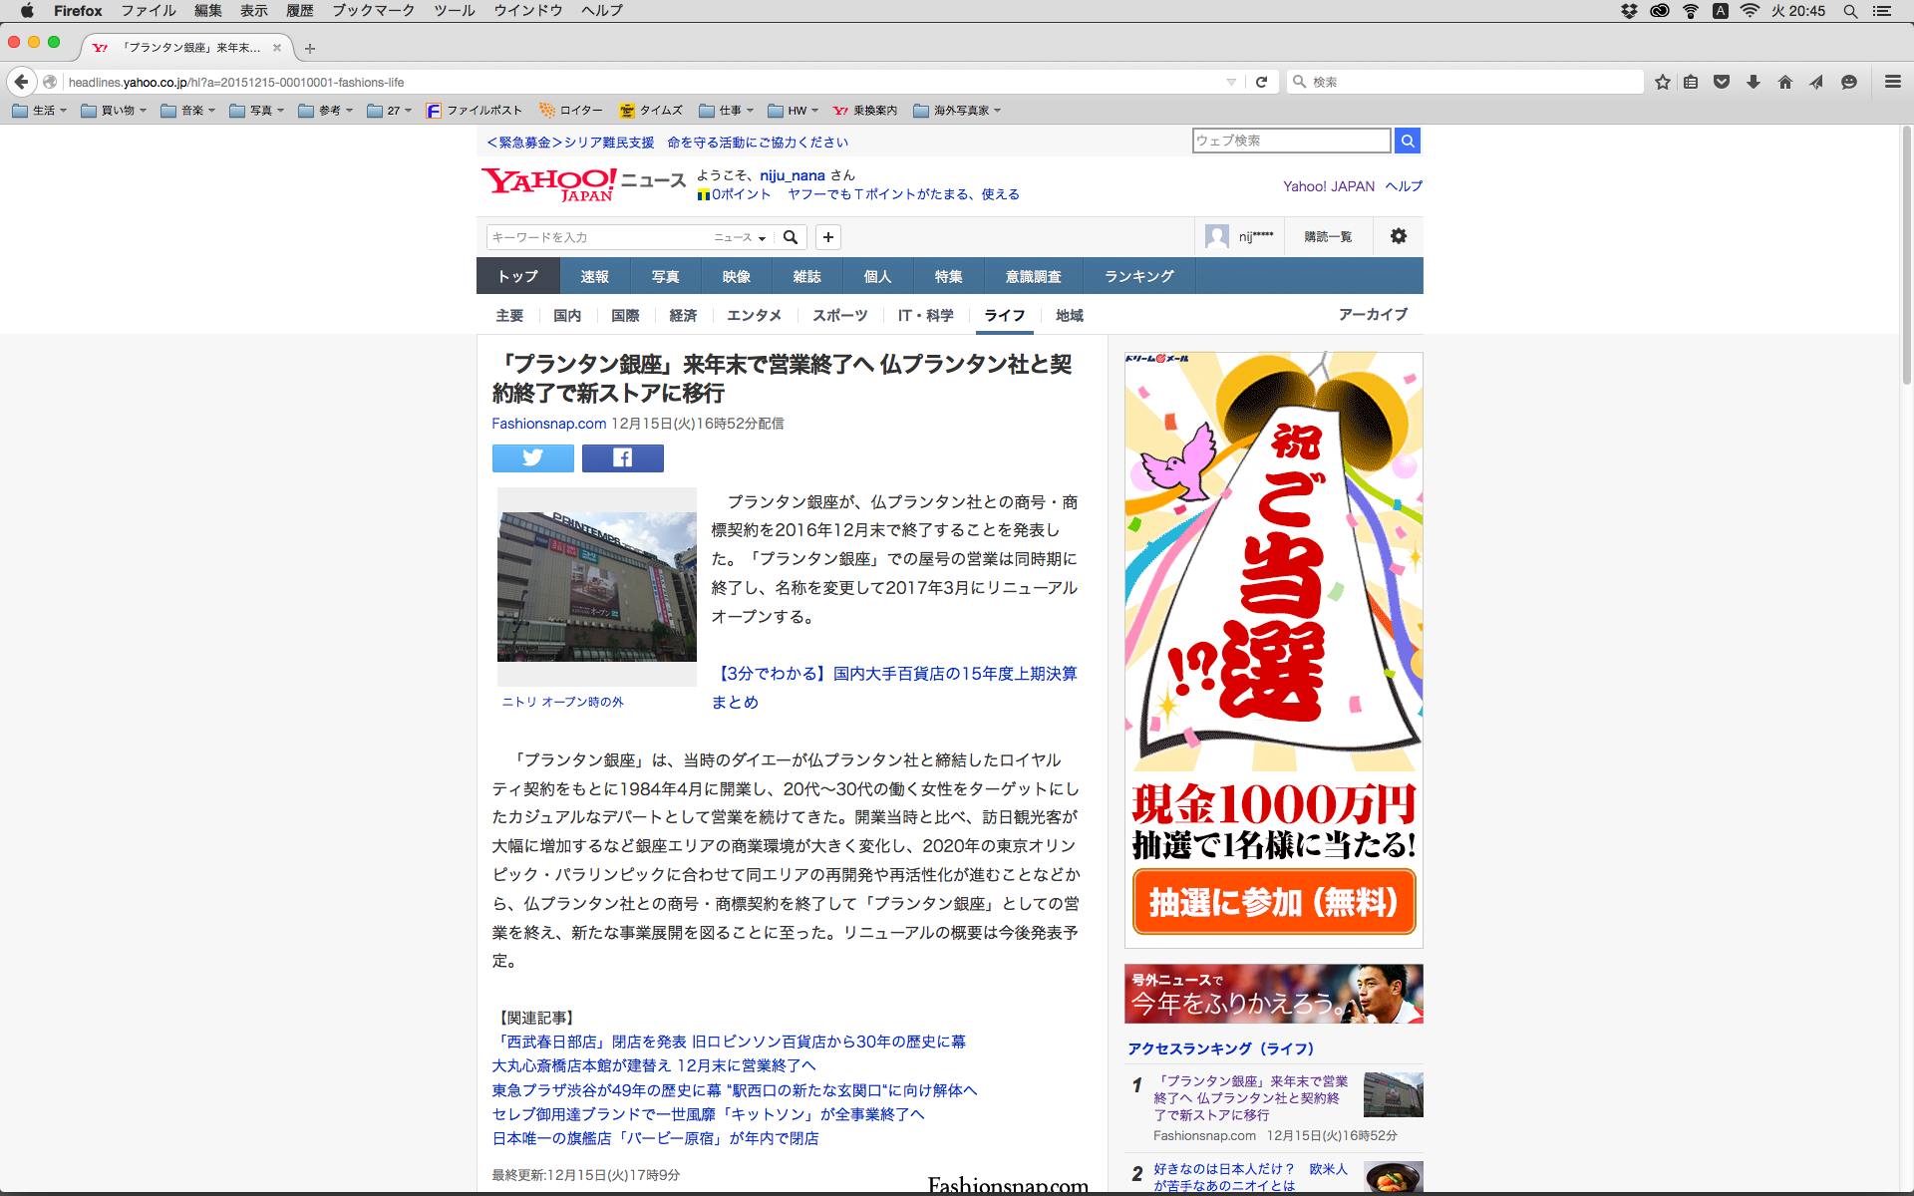Click the Printemps building article thumbnail
This screenshot has width=1914, height=1196.
[596, 586]
